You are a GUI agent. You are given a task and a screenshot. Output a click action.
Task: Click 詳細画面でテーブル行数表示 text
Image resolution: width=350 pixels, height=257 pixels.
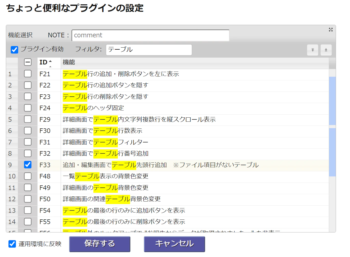103,131
